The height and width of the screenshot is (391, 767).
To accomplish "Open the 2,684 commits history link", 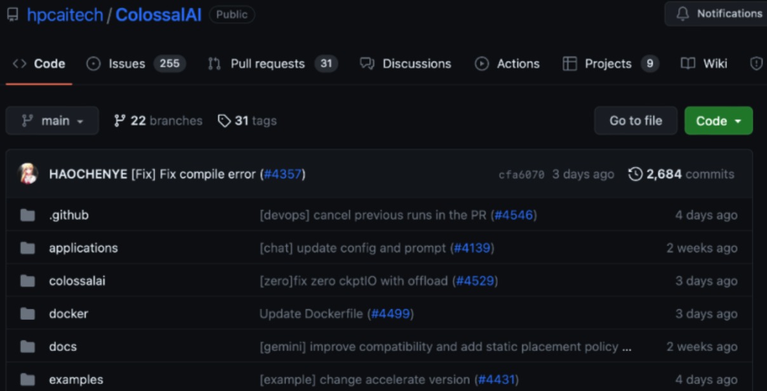I will [x=681, y=174].
